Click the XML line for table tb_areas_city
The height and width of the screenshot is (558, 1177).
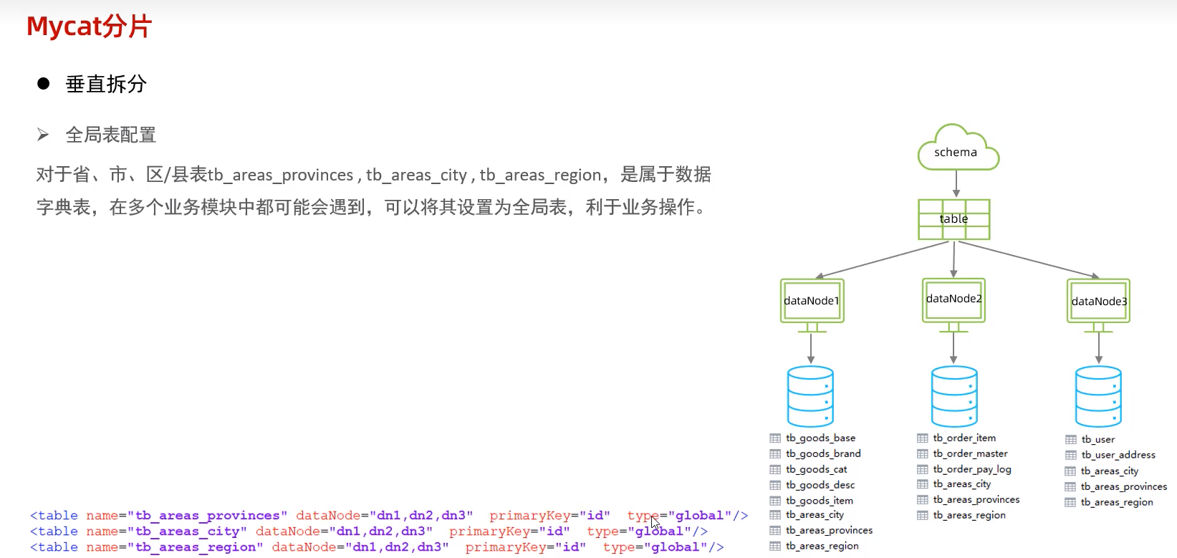(x=369, y=531)
